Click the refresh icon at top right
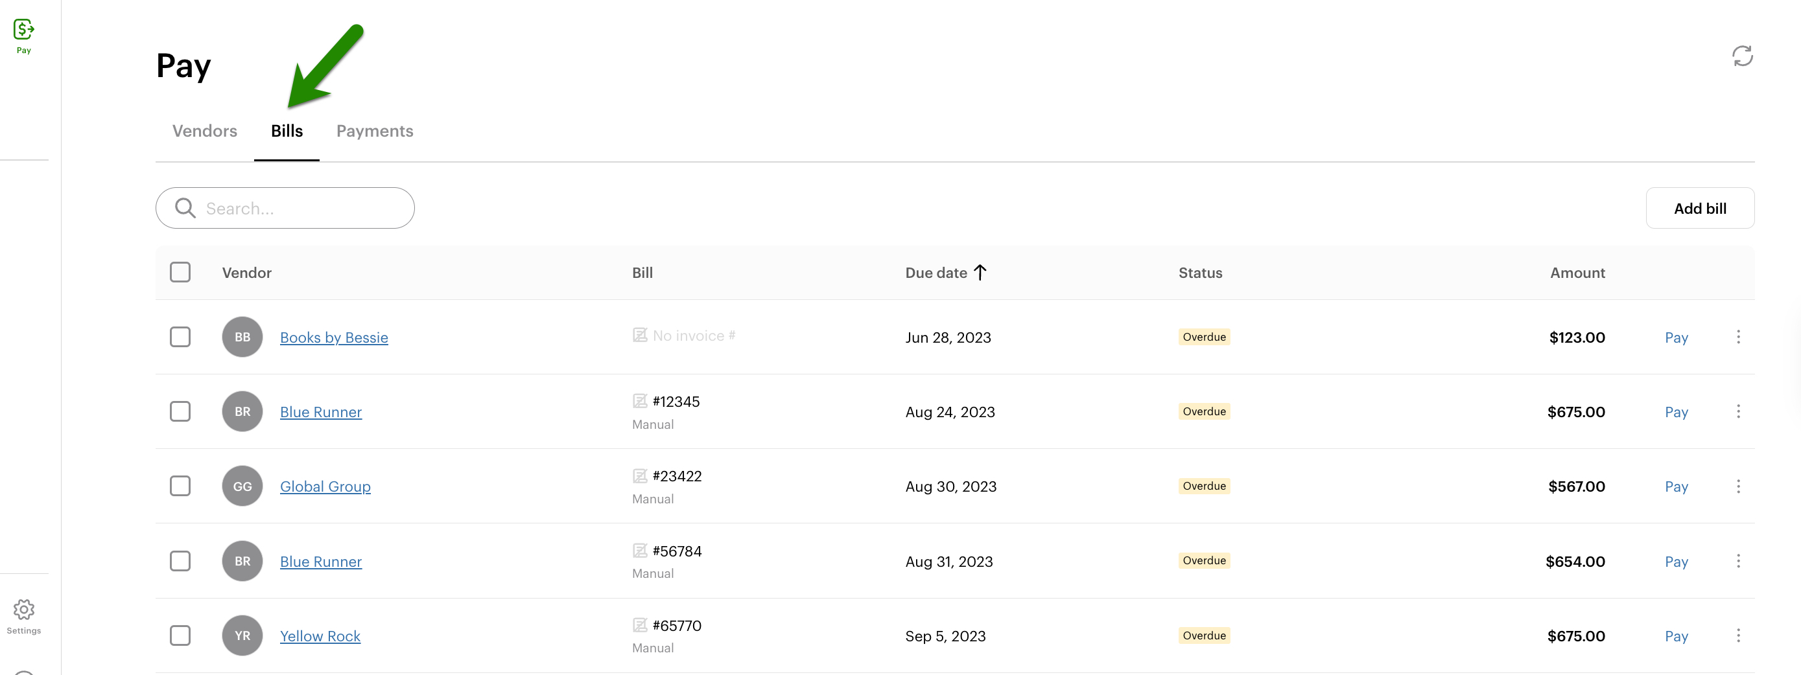The height and width of the screenshot is (675, 1801). pos(1741,56)
